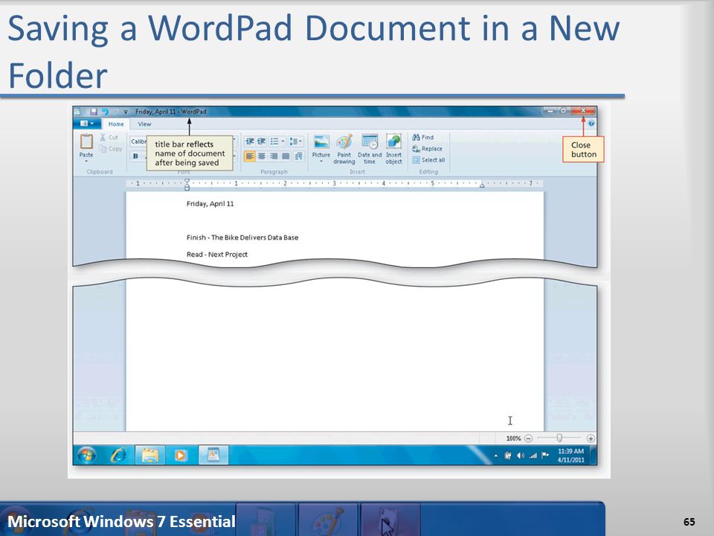This screenshot has height=536, width=714.
Task: Open the Paragraph settings icon
Action: click(299, 156)
